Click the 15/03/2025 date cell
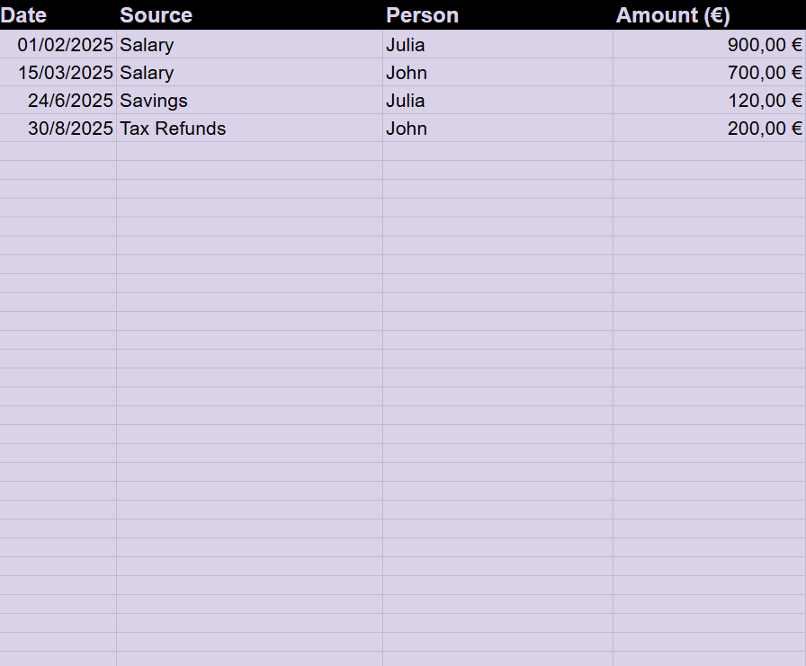This screenshot has width=806, height=666. pos(66,73)
